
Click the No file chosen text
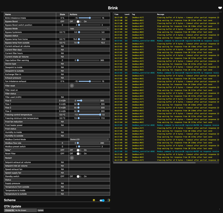pyautogui.click(x=21, y=210)
